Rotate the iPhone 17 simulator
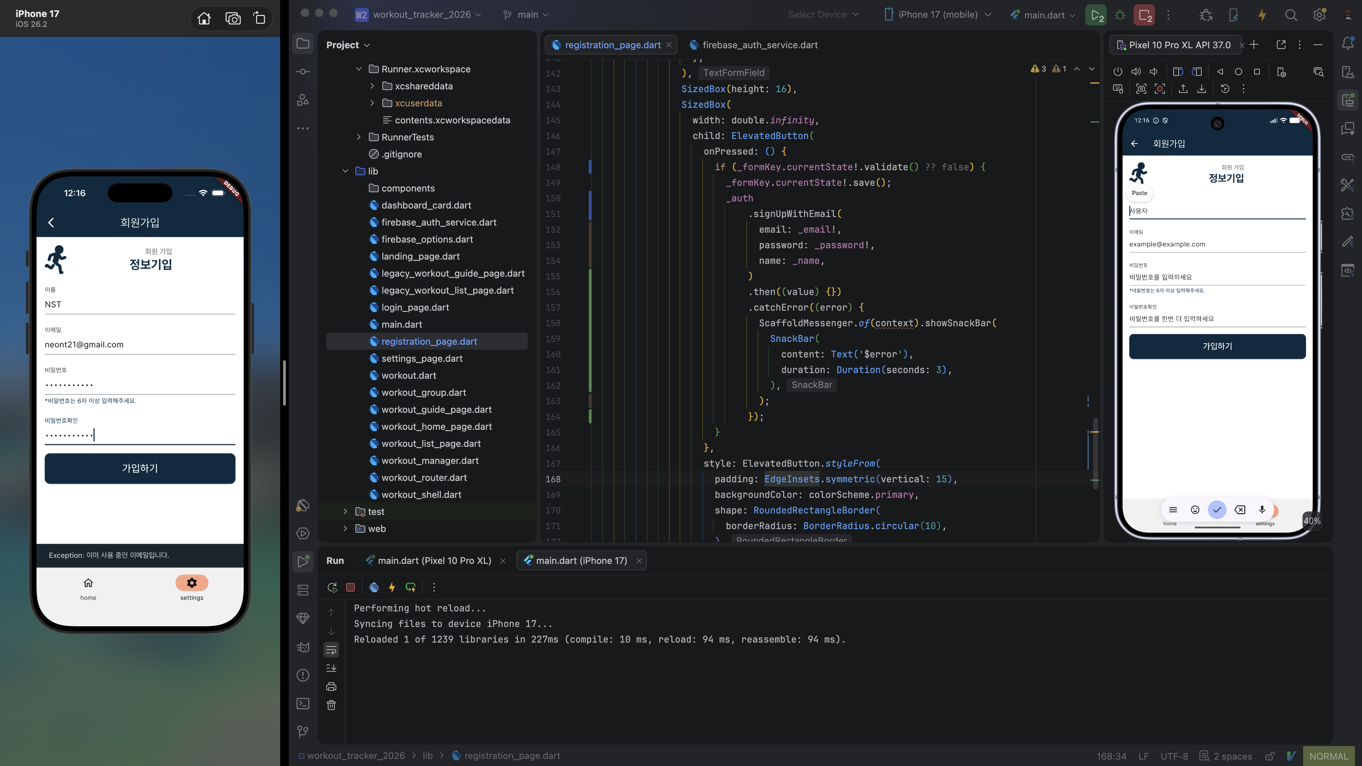 260,18
